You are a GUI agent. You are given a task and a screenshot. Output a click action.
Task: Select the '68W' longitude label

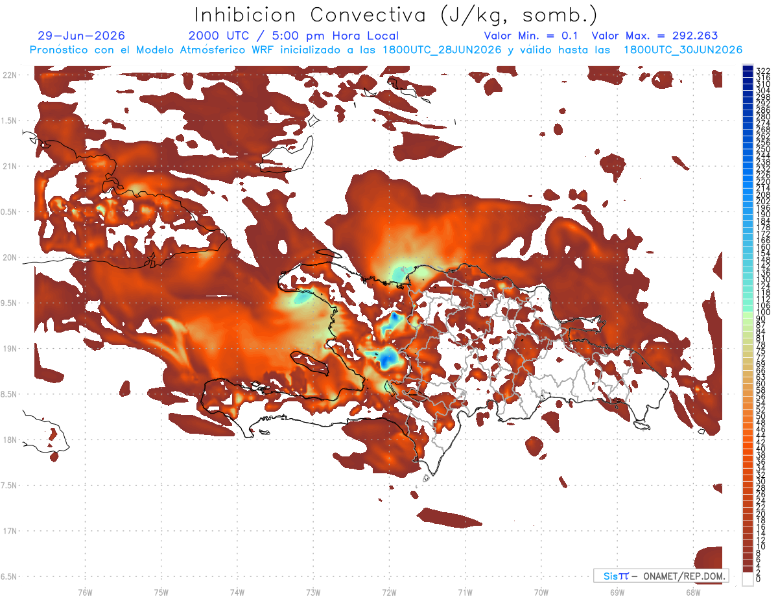693,592
